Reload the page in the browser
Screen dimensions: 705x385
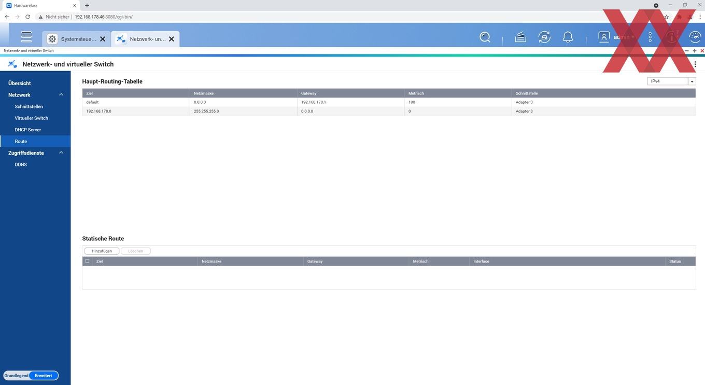[27, 17]
